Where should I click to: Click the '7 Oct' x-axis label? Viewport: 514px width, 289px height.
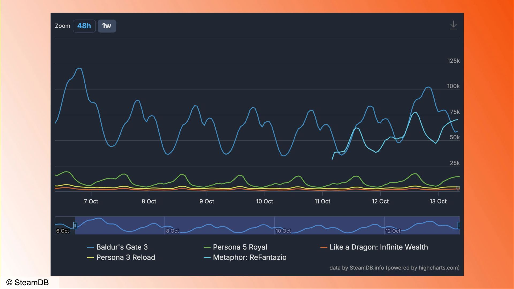[91, 201]
